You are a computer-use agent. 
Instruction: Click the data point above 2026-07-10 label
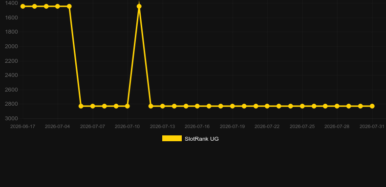click(x=127, y=106)
